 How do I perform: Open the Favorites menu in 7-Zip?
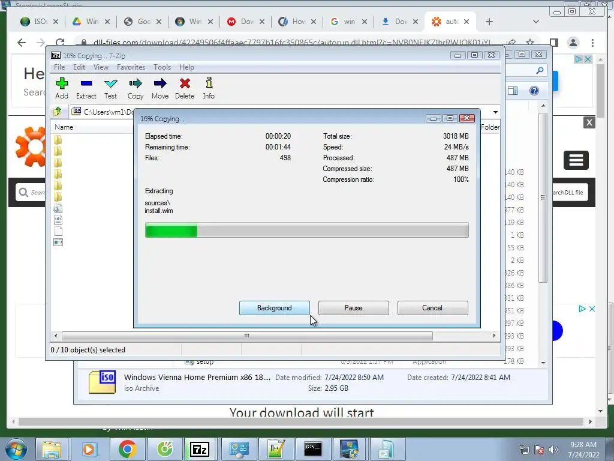(131, 67)
